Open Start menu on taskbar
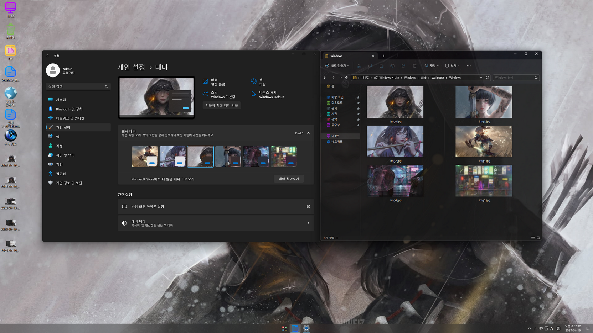Viewport: 593px width, 333px height. tap(284, 328)
